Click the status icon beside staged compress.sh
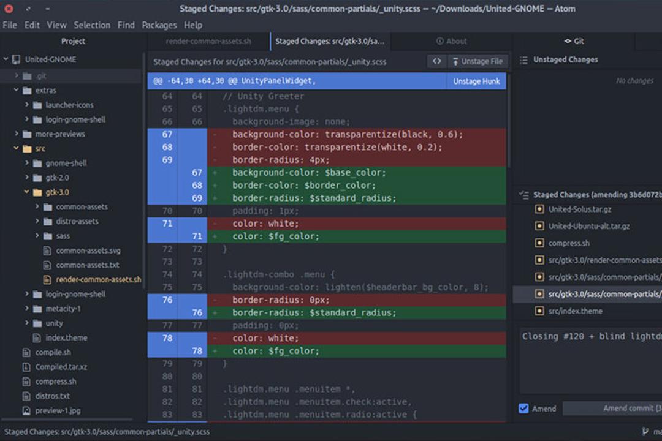The width and height of the screenshot is (662, 441). tap(539, 243)
